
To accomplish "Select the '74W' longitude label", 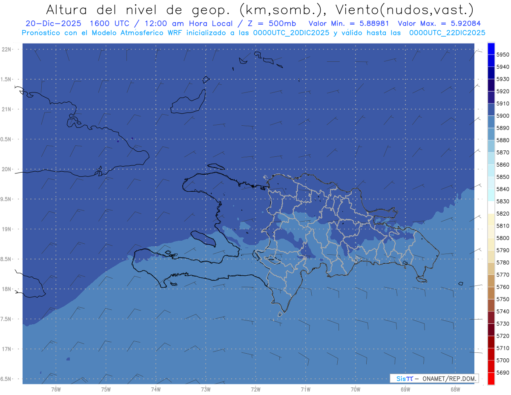I will [156, 389].
